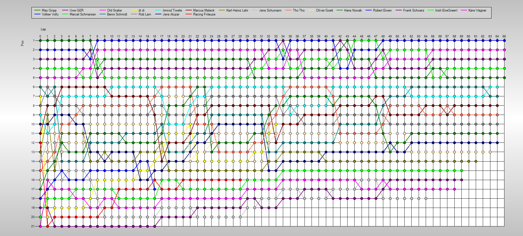The height and width of the screenshot is (236, 523).
Task: Click the Irish EireGreen! legend label
Action: [x=446, y=10]
